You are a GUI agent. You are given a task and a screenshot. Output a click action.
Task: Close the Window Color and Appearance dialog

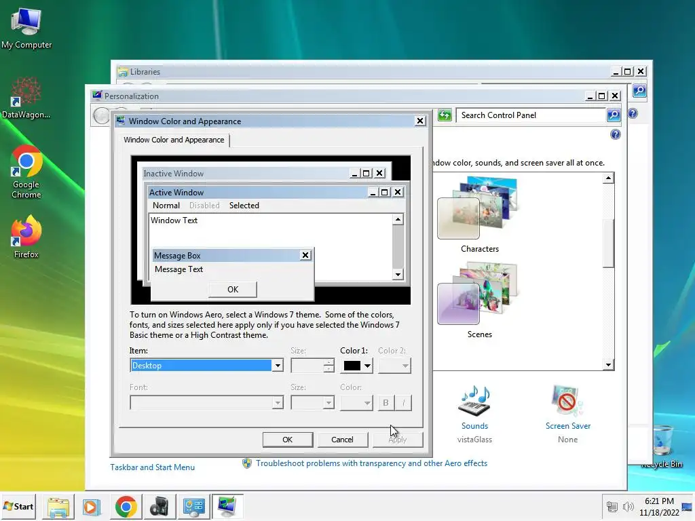[x=419, y=121]
